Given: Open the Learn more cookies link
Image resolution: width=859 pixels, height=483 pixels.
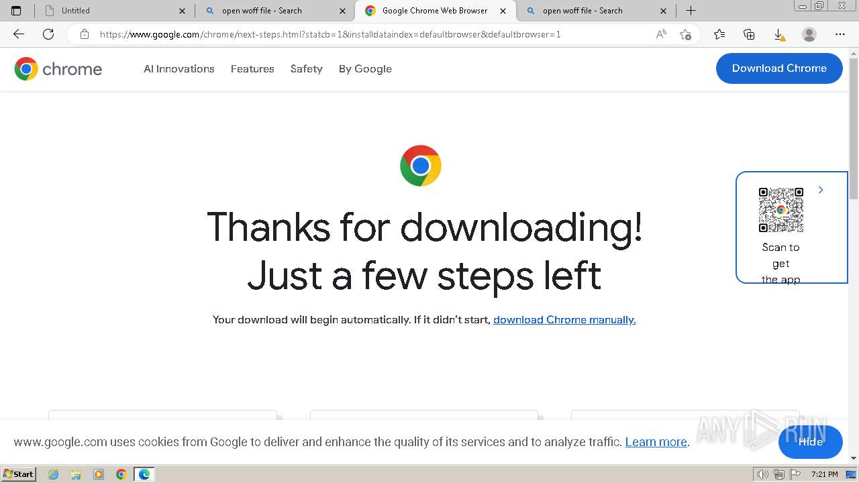Looking at the screenshot, I should [x=656, y=442].
